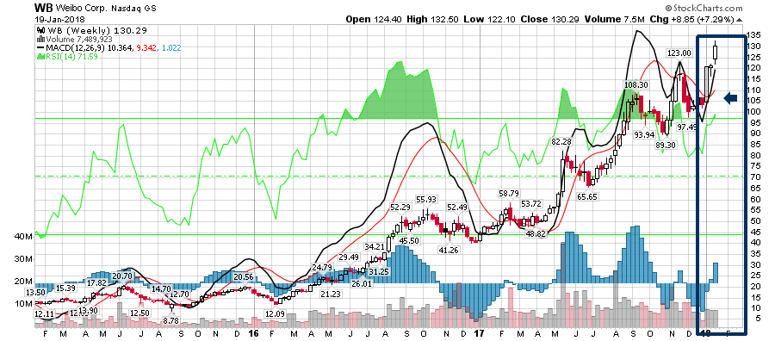Click the date 19-Jan-2018
775x341 pixels.
pyautogui.click(x=59, y=19)
